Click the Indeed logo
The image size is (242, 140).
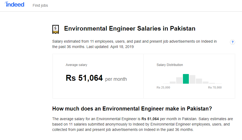tap(15, 5)
